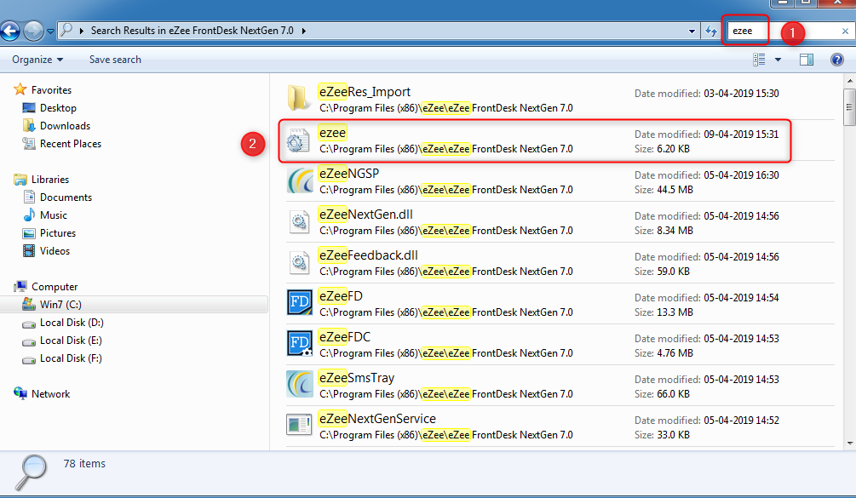856x498 pixels.
Task: Open the recent pages dropdown arrow
Action: tap(51, 31)
